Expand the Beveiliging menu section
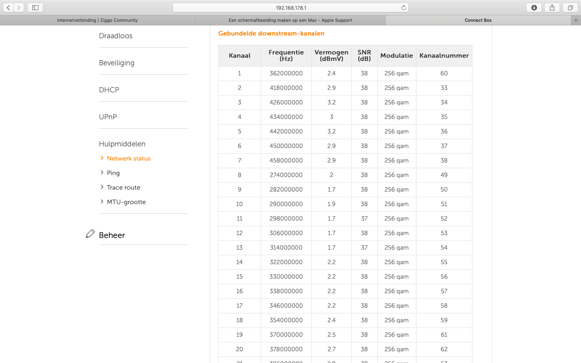 [117, 63]
